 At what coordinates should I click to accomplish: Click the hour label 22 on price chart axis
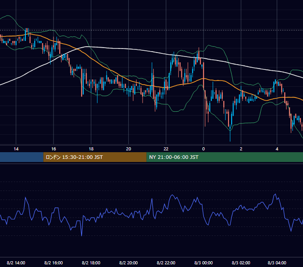[166, 149]
